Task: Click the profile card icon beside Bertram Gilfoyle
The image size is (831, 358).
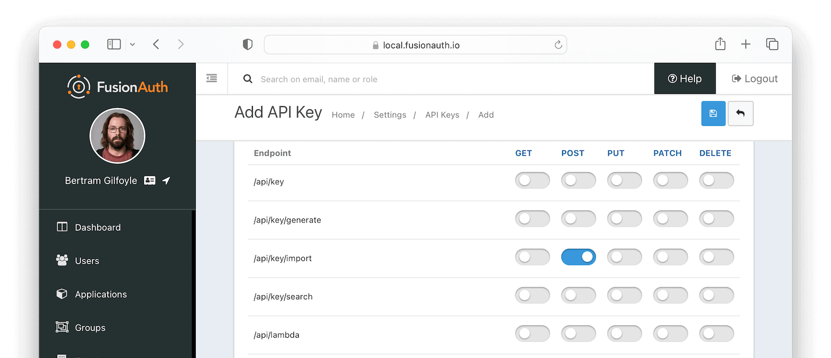Action: pyautogui.click(x=150, y=181)
